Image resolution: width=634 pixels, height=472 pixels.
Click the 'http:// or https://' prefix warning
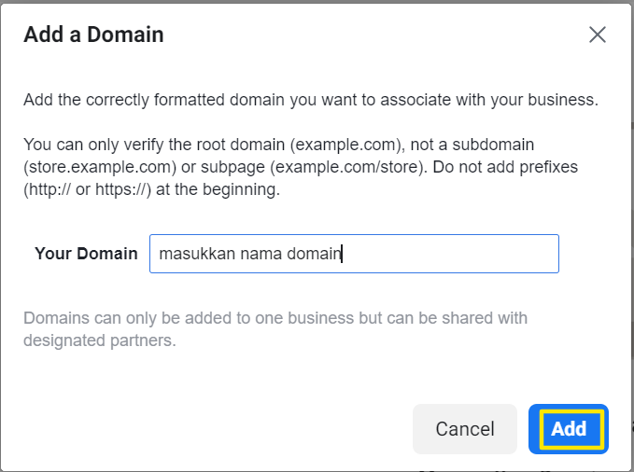(88, 189)
